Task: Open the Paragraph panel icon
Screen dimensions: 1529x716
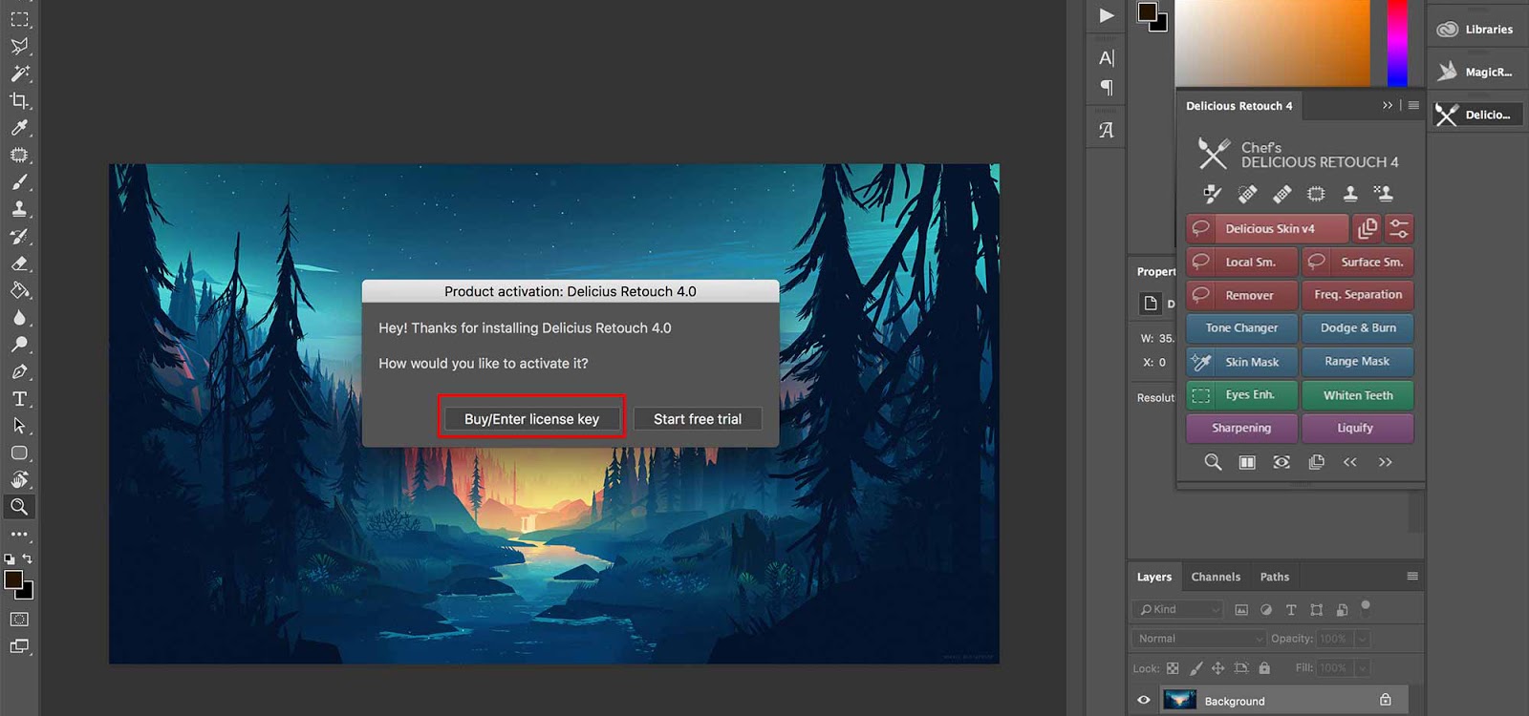Action: [x=1107, y=87]
